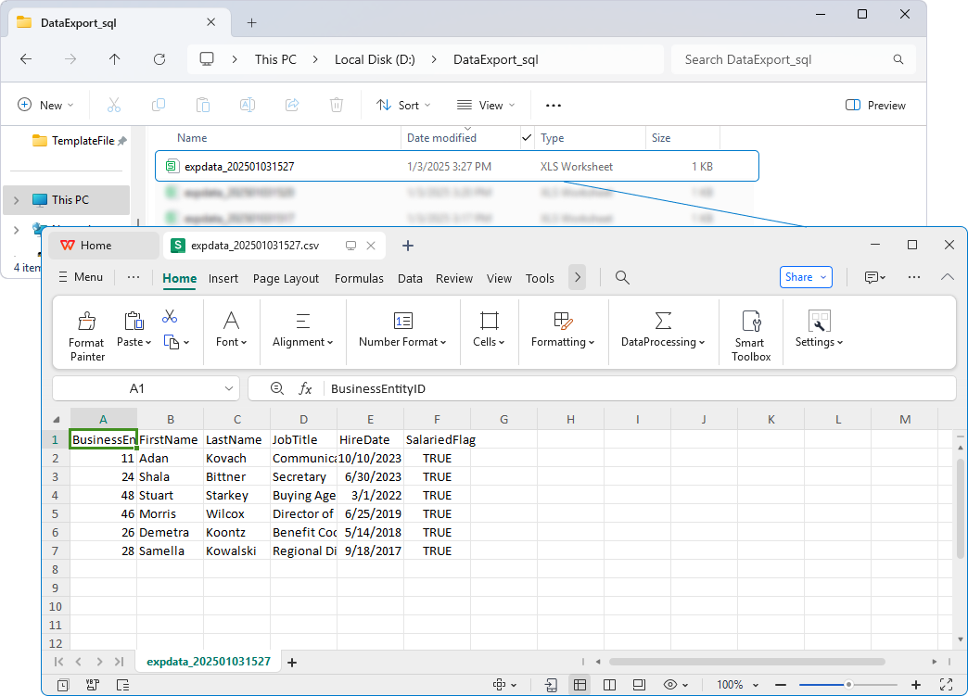Open the Font tool
Viewport: 968px width, 696px height.
[x=232, y=329]
